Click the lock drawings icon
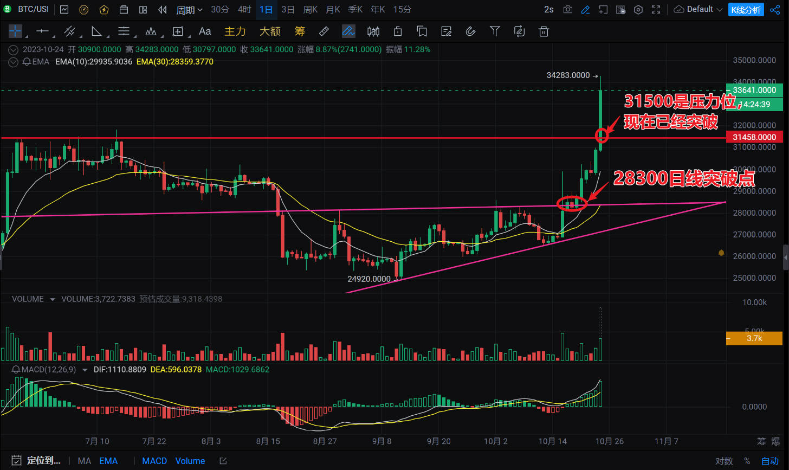789x470 pixels. [x=398, y=31]
